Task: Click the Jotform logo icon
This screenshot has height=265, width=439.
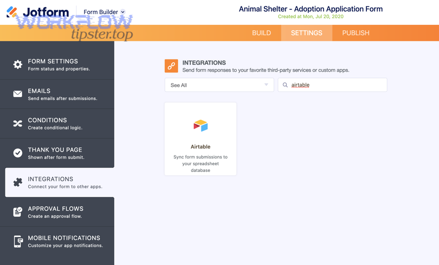Action: click(12, 12)
